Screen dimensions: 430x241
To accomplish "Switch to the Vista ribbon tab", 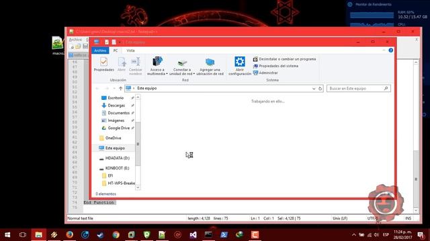I will (130, 51).
